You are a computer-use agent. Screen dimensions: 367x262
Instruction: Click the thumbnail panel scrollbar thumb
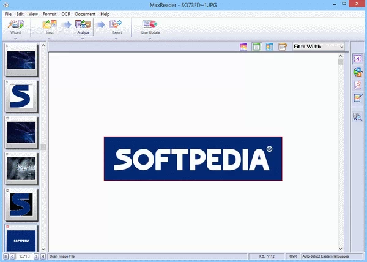43,147
